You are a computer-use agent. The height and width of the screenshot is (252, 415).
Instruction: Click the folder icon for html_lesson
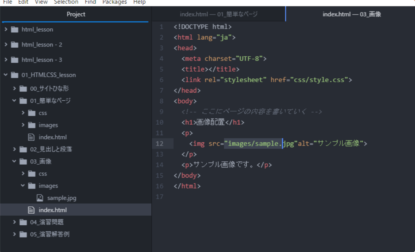click(x=15, y=29)
